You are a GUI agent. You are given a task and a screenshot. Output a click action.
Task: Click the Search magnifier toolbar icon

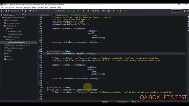[98, 11]
